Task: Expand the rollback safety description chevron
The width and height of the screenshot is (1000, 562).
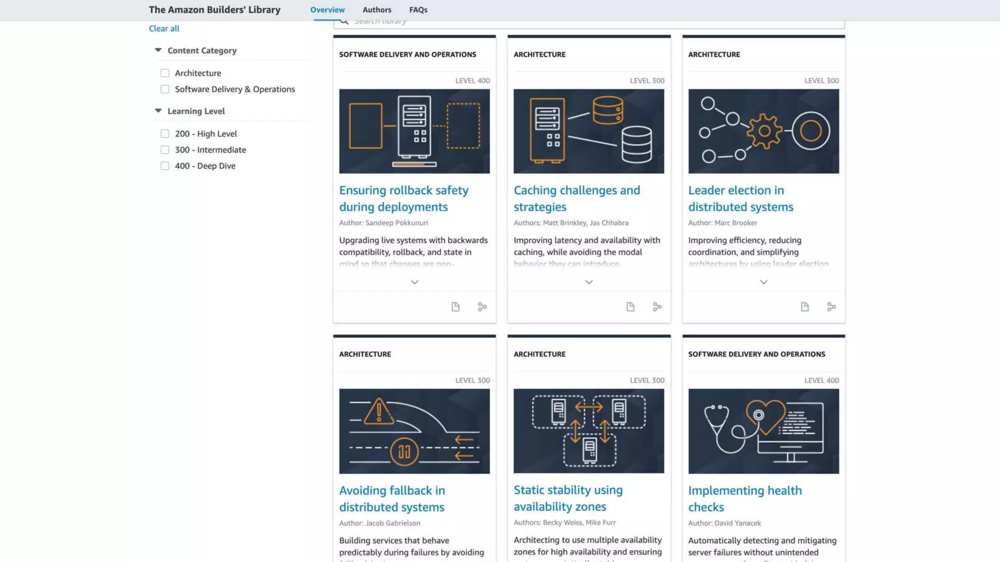Action: [x=414, y=282]
